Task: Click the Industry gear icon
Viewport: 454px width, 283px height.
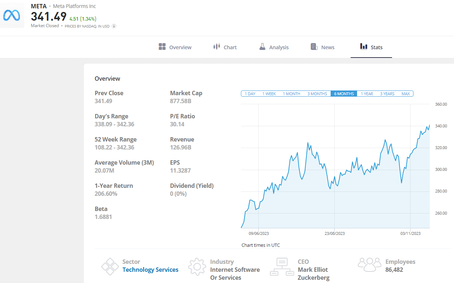Action: coord(197,267)
